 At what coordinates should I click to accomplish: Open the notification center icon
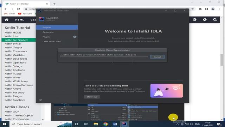point(219,124)
